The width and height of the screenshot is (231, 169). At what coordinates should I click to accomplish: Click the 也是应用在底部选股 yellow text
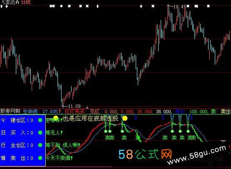coord(90,118)
